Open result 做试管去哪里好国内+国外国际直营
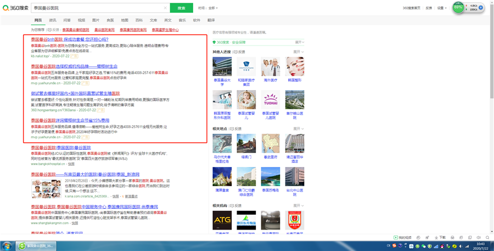 tap(75, 93)
